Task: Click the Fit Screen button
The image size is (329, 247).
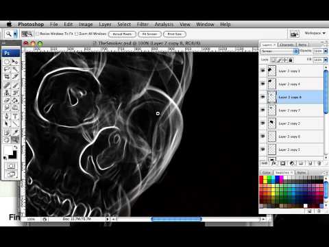Action: point(149,34)
